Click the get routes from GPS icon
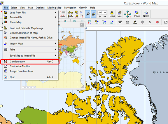The width and height of the screenshot is (168, 124). [x=104, y=22]
